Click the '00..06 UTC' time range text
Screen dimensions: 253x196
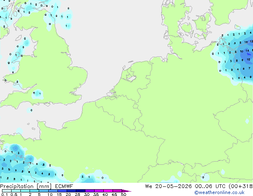click(x=210, y=186)
